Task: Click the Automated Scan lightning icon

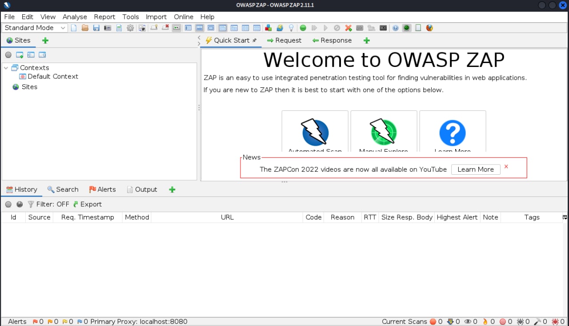Action: click(315, 132)
